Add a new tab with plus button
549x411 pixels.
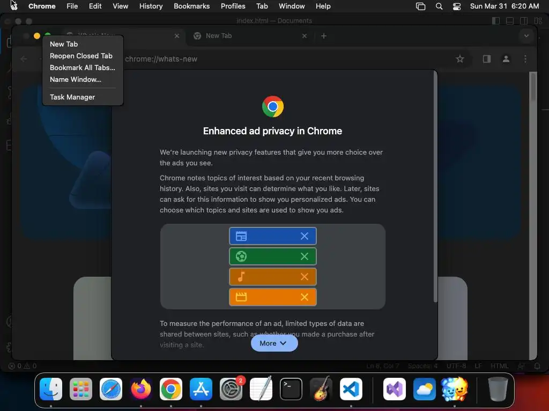(x=324, y=36)
